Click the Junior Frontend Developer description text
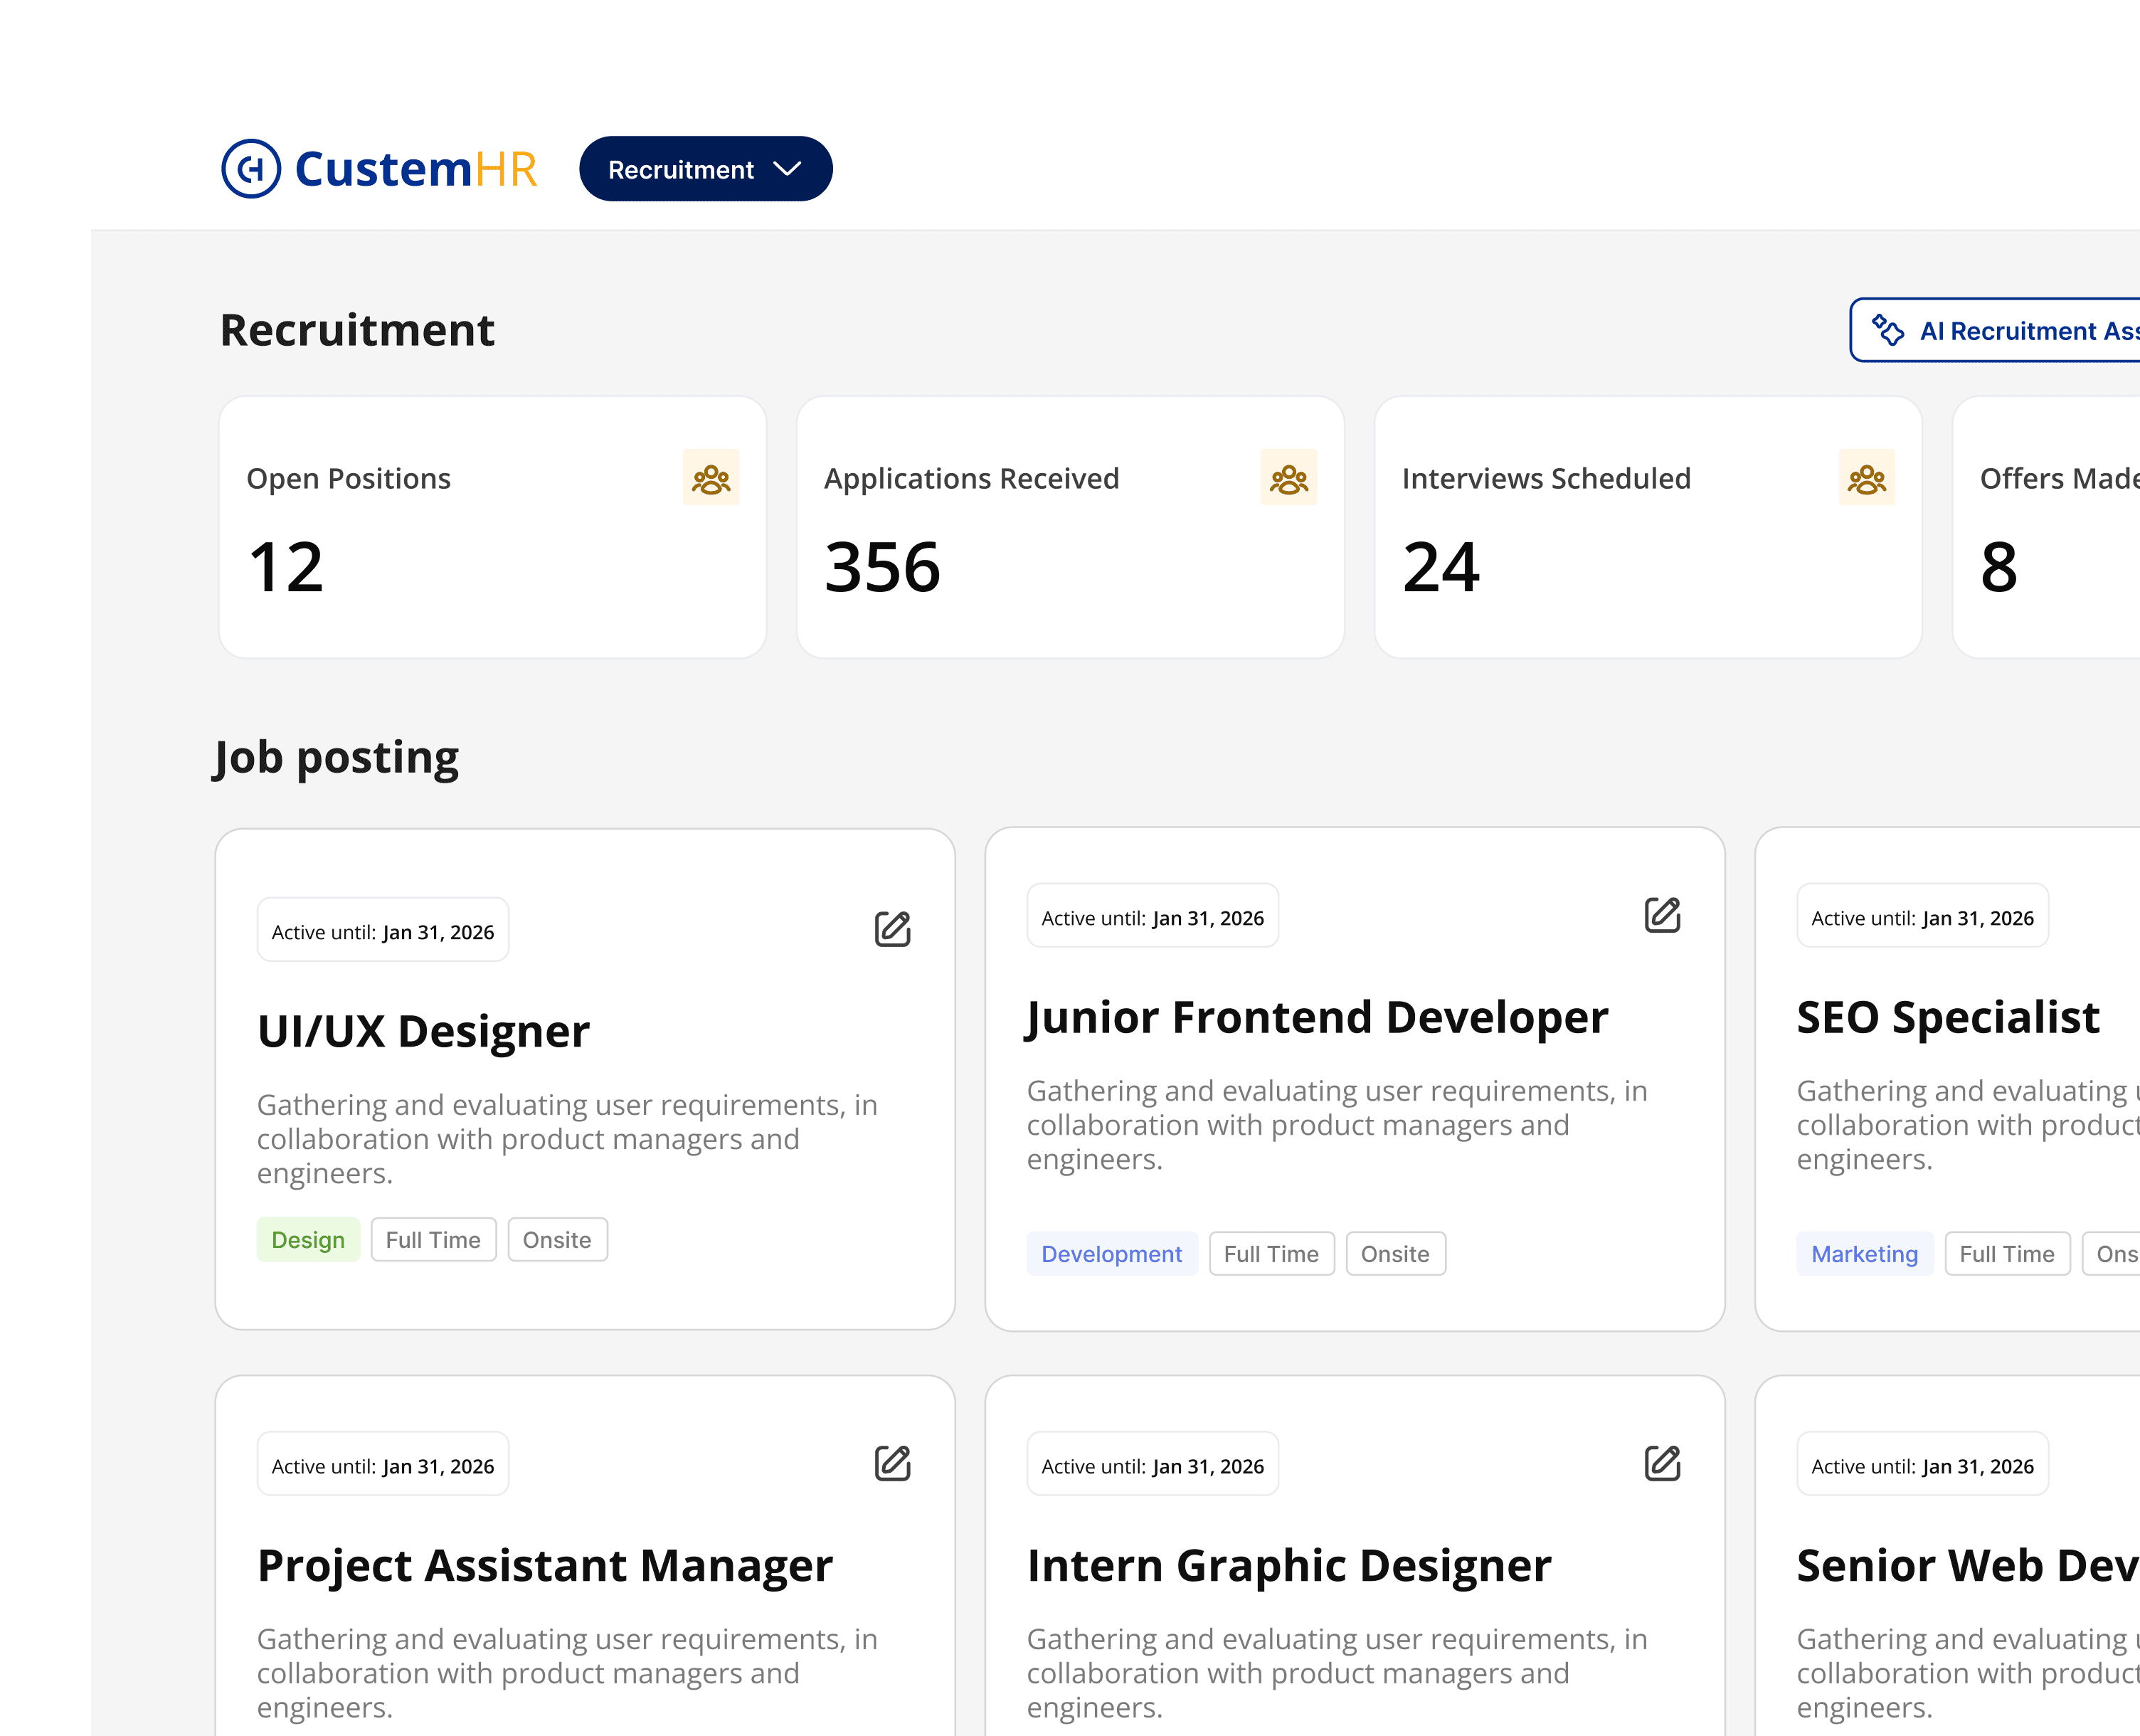The image size is (2140, 1736). (x=1337, y=1125)
